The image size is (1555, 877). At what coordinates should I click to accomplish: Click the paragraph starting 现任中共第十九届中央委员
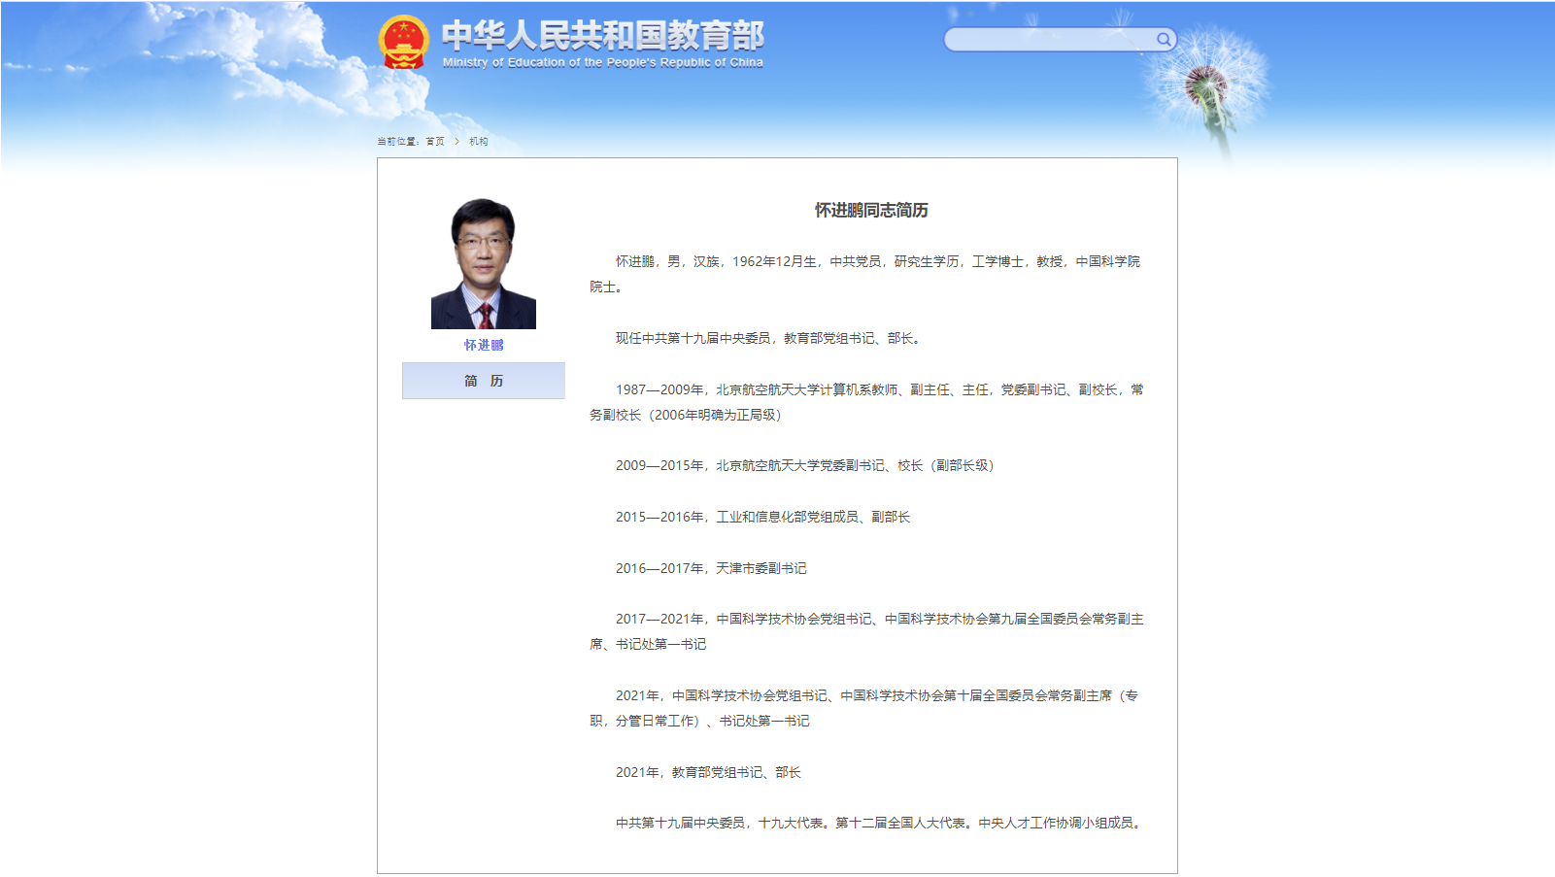(x=767, y=339)
